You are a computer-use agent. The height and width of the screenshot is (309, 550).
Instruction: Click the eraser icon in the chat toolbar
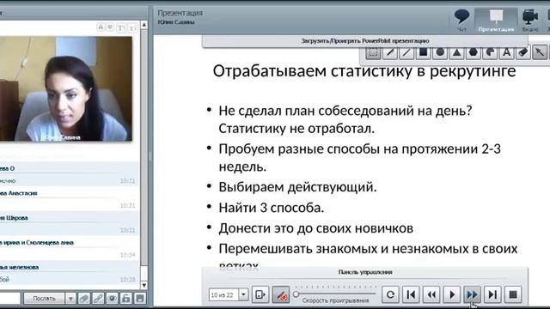tap(84, 299)
